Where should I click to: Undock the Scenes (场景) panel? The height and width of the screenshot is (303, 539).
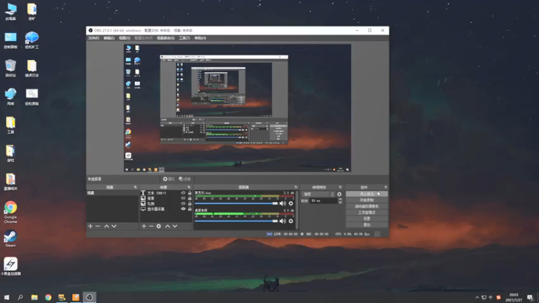tap(135, 187)
